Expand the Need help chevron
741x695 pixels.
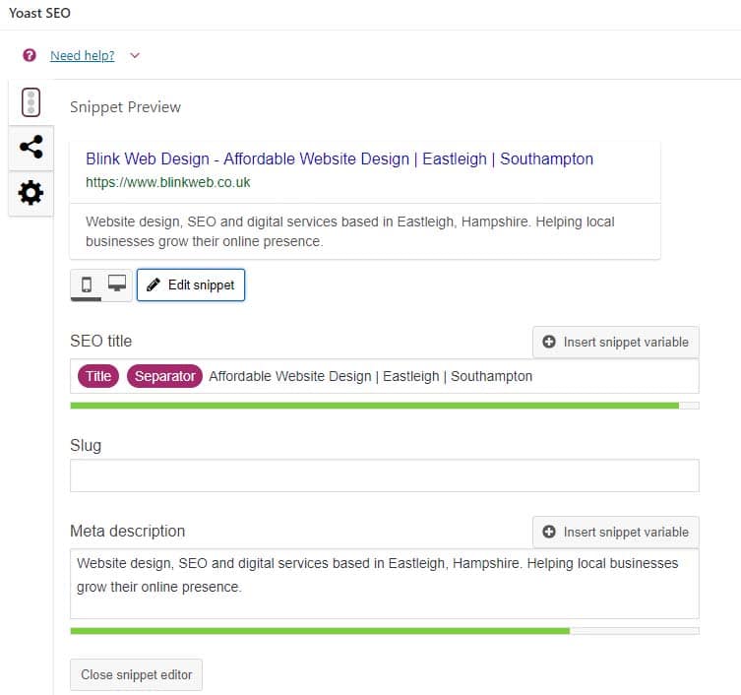coord(135,56)
